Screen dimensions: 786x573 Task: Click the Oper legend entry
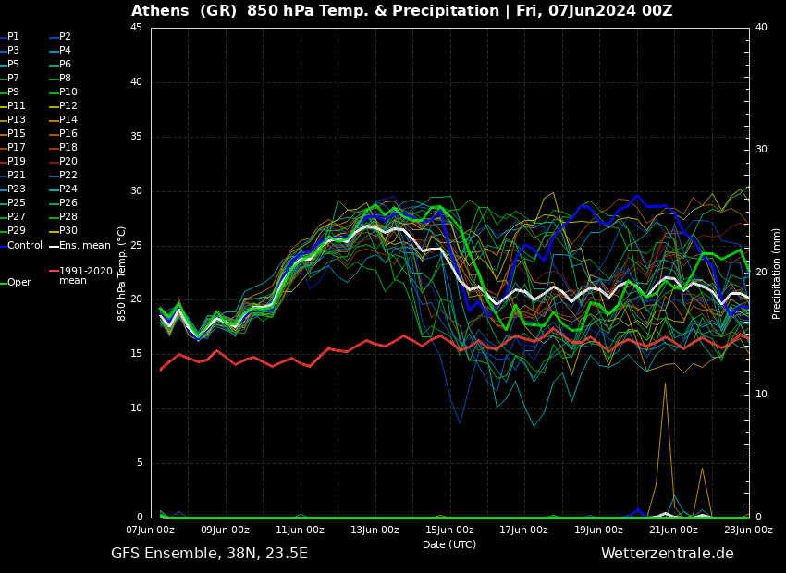[18, 283]
